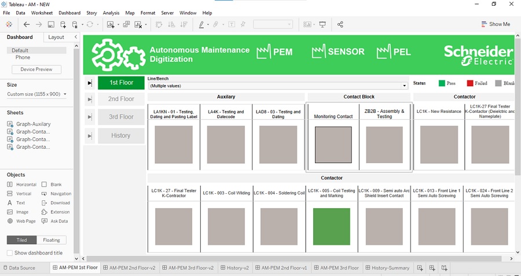521x276 pixels.
Task: Collapse the side pane with chevron
Action: coord(76,37)
